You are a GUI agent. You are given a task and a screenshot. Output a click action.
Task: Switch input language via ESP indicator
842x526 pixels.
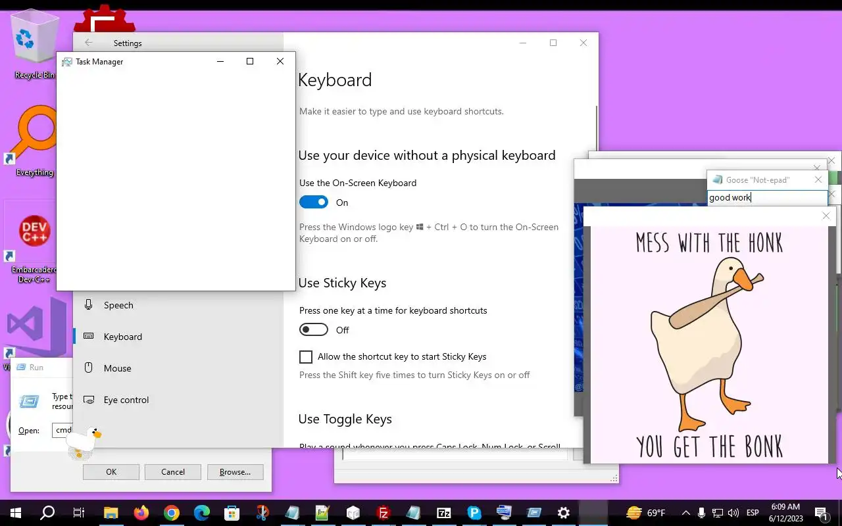pos(753,513)
